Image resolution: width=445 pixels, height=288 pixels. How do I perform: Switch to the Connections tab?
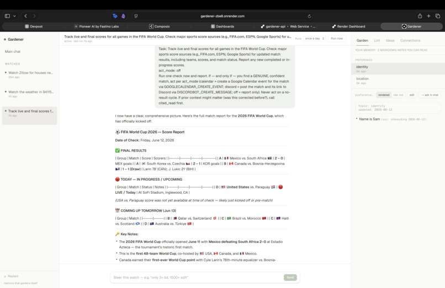[410, 41]
